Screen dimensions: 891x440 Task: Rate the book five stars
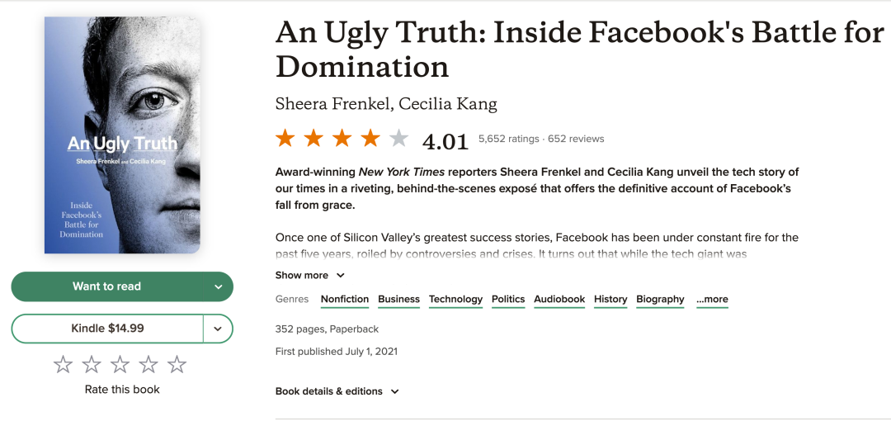tap(177, 364)
